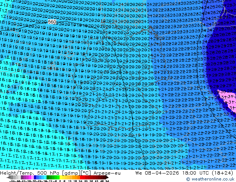Click the magenta legend swatch near -36
Viewport: 236px width, 182px height.
pyautogui.click(x=30, y=178)
